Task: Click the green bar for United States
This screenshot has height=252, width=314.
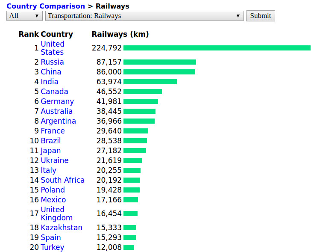Action: [x=217, y=48]
